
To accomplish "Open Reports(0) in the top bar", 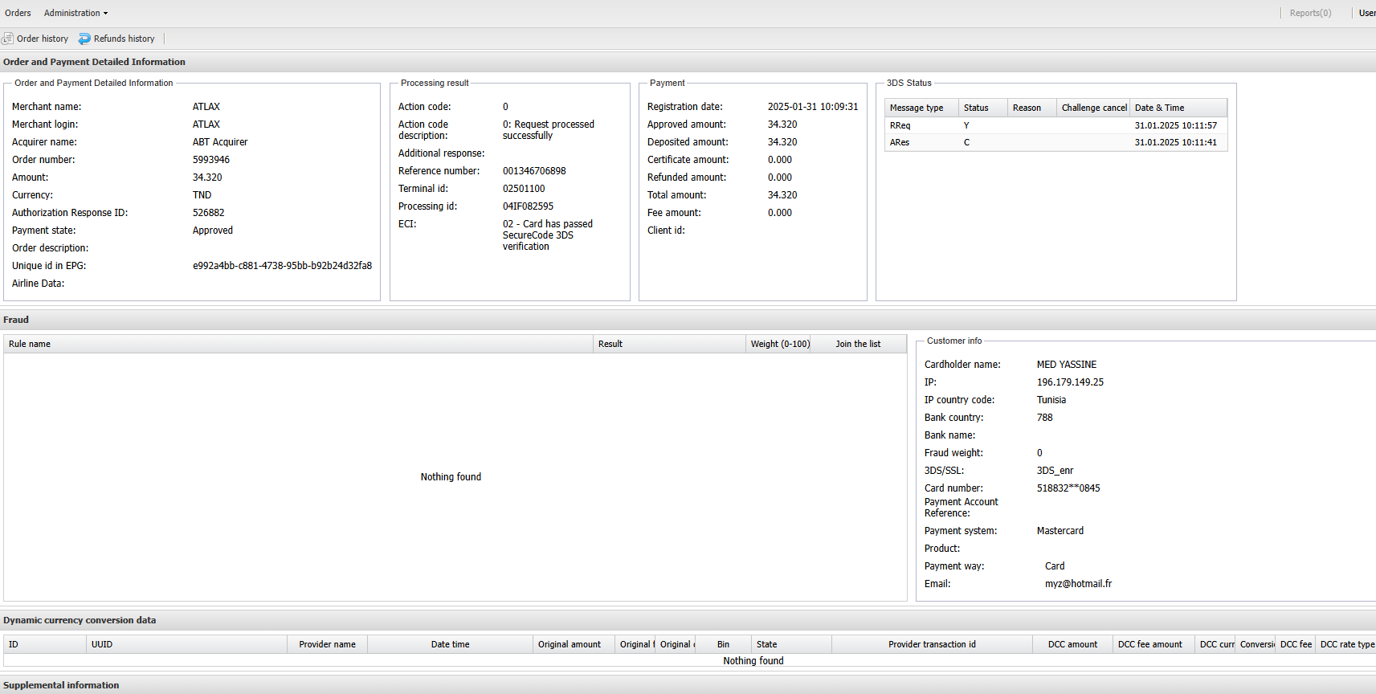I will [x=1309, y=13].
